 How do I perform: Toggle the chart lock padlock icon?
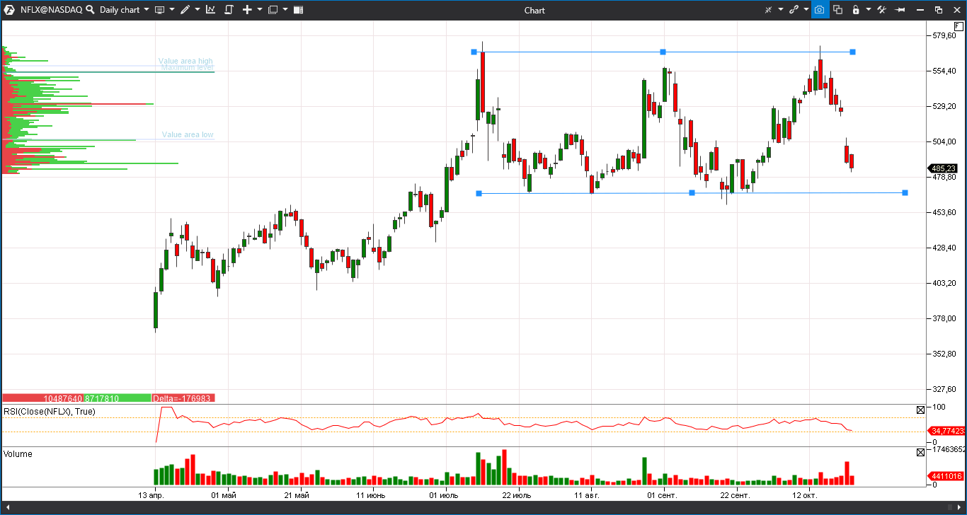pyautogui.click(x=856, y=10)
